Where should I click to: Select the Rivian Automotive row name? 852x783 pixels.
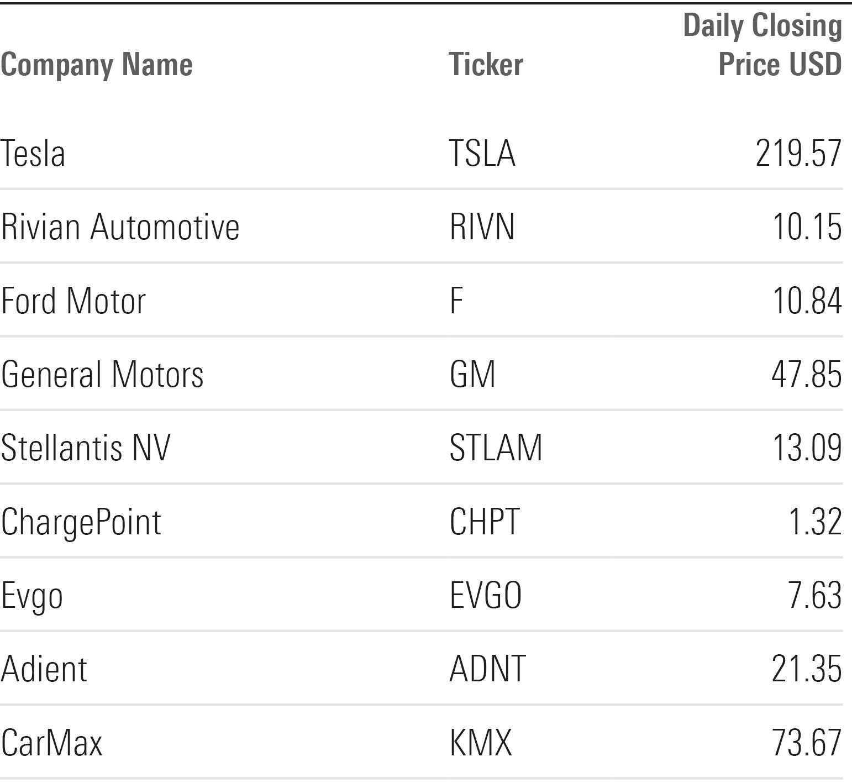coord(120,227)
